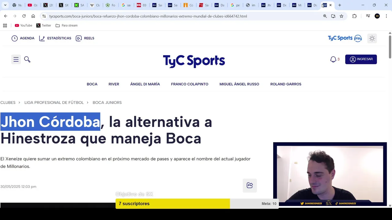Image resolution: width=392 pixels, height=220 pixels.
Task: Open the River menu item
Action: coord(114,84)
